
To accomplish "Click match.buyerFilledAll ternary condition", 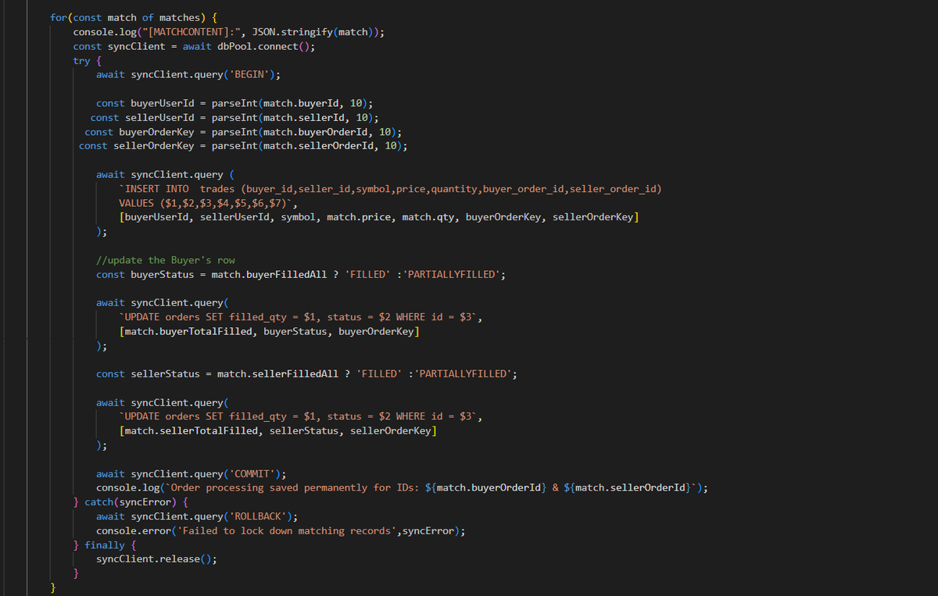I will pyautogui.click(x=269, y=274).
